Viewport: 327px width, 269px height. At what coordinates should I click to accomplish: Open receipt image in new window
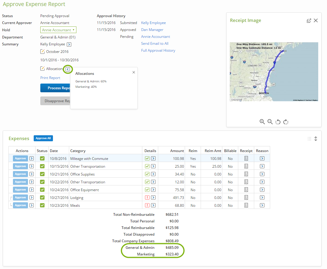coord(309,21)
